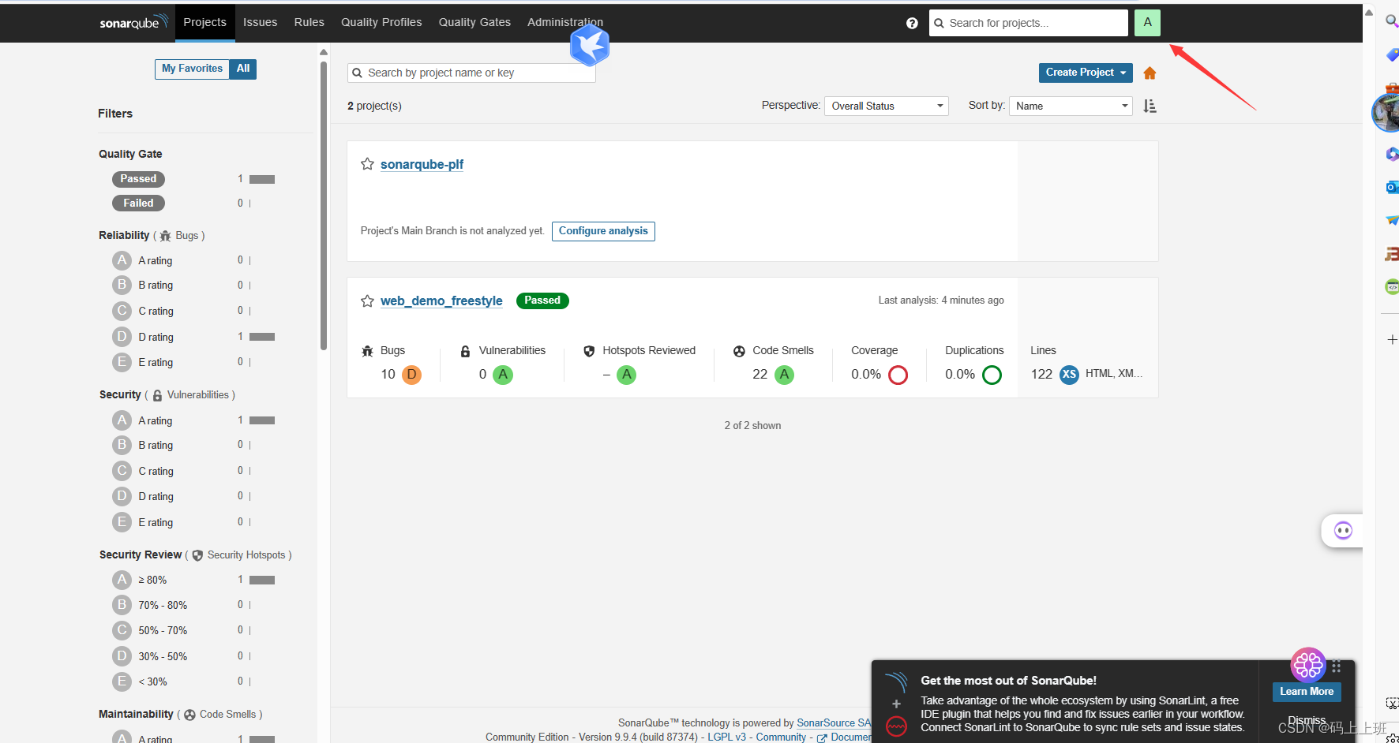This screenshot has height=743, width=1399.
Task: Click the blue bird floating icon
Action: 590,45
